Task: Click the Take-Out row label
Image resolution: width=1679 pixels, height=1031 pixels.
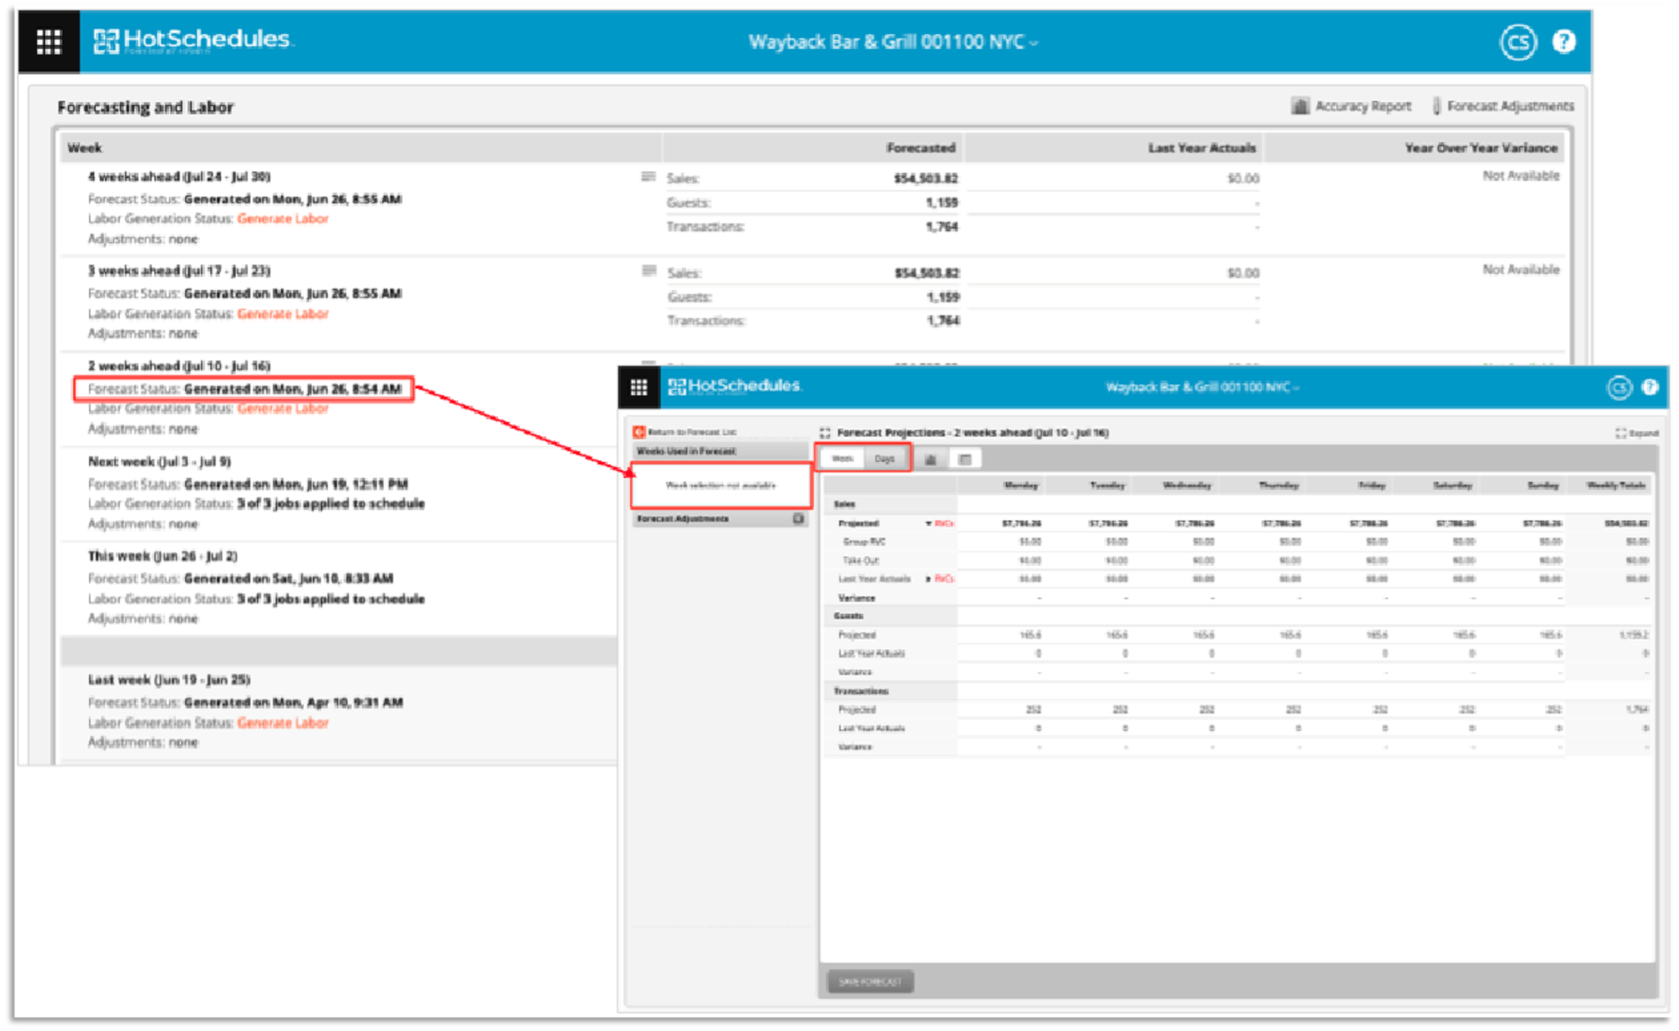Action: coord(860,560)
